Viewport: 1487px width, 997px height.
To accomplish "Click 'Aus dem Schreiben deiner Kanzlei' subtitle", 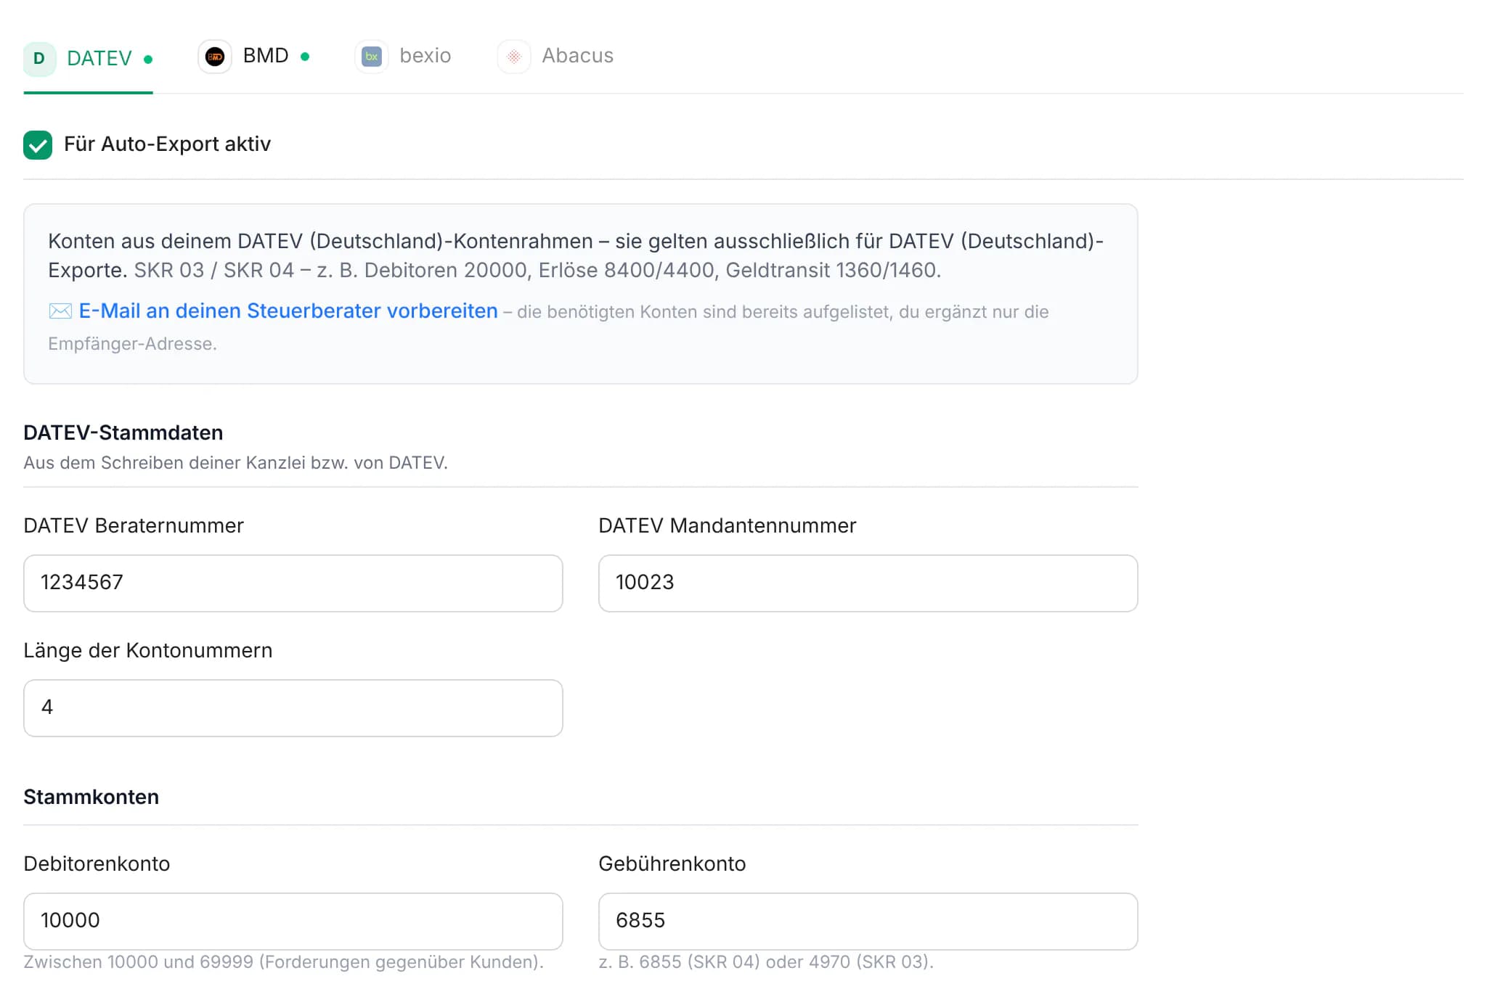I will [x=236, y=463].
